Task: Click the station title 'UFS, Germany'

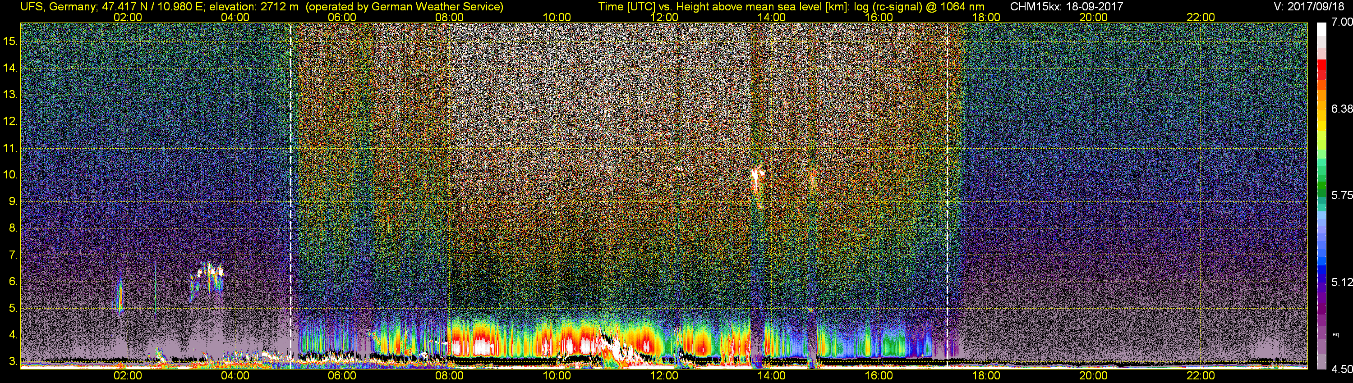Action: point(58,7)
